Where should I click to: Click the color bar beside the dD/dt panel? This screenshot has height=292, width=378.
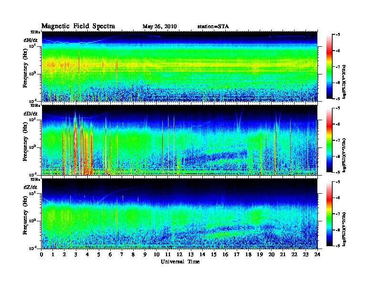(329, 140)
